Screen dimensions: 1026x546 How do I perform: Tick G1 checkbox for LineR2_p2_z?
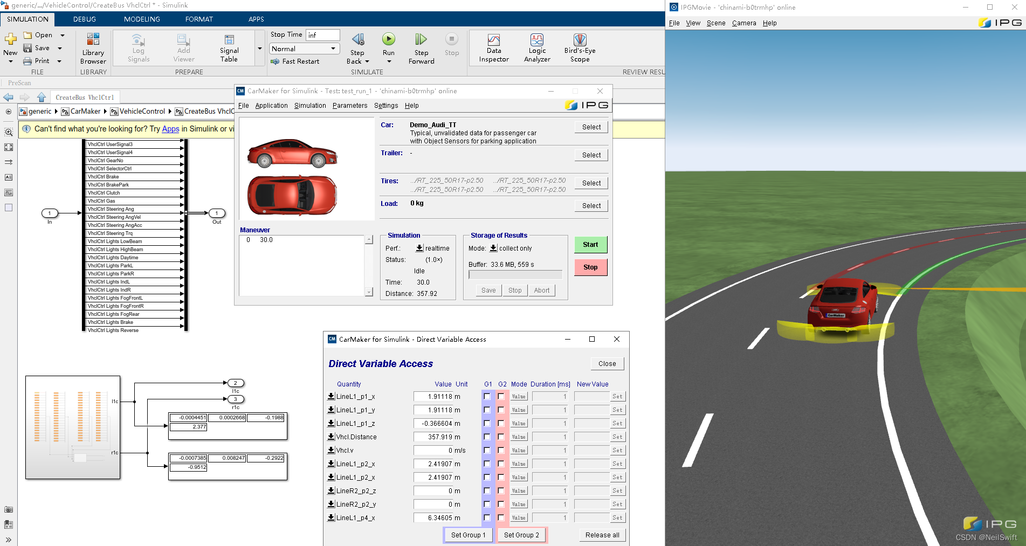tap(487, 490)
